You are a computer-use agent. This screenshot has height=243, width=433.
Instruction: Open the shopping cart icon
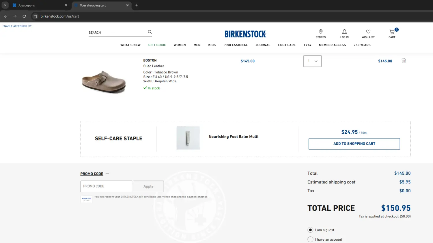tap(392, 32)
